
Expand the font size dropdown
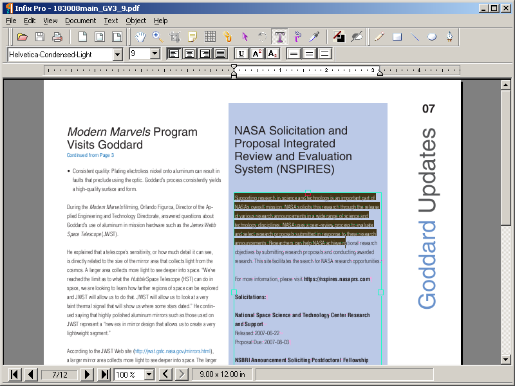155,54
